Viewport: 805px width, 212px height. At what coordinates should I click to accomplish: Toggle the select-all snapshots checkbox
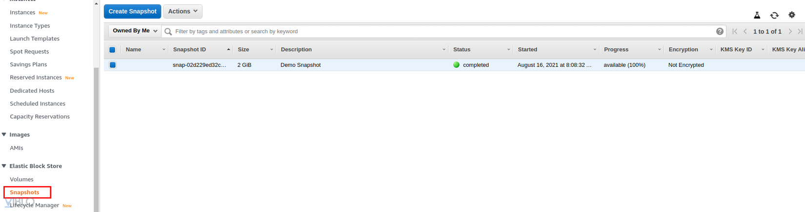(112, 50)
